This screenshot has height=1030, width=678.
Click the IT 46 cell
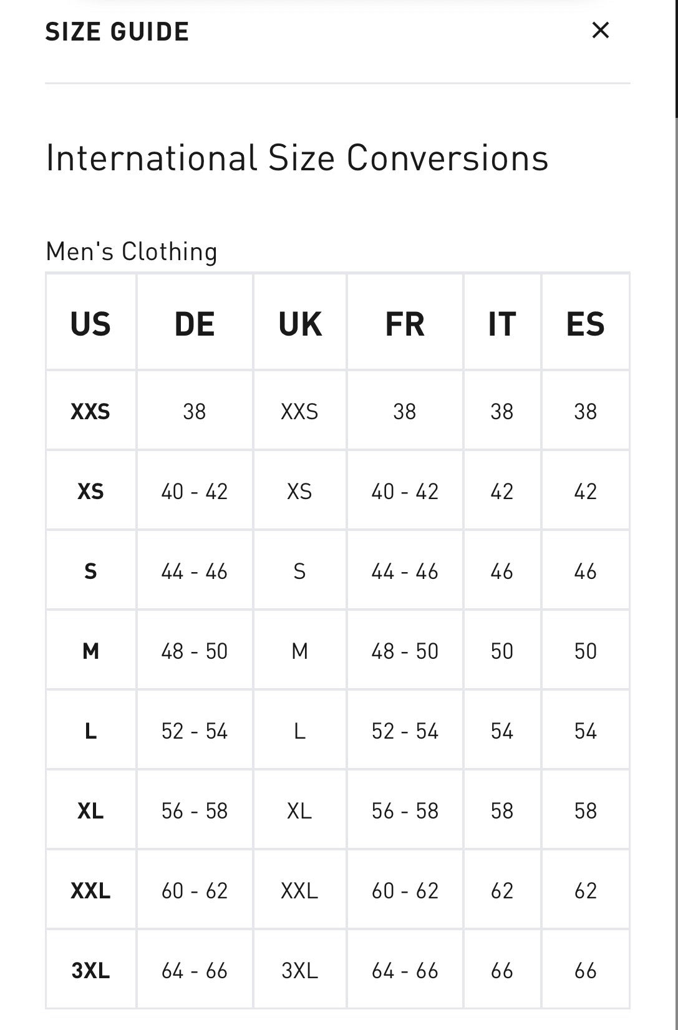click(x=502, y=571)
